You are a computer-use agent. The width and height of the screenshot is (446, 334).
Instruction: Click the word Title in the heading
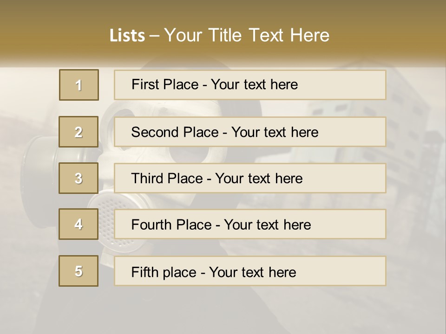point(225,35)
